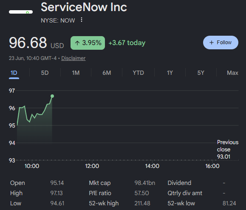Click the Mkt cap value 98.41bn
Viewport: 246px width, 210px height.
144,183
